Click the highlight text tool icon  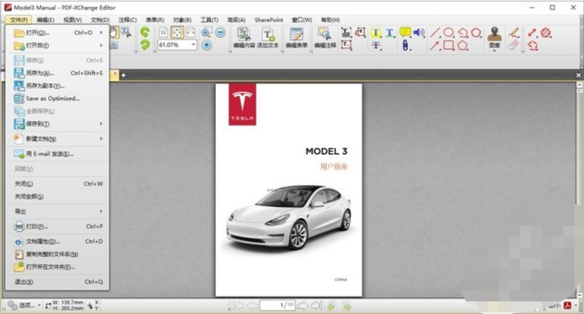tap(376, 33)
